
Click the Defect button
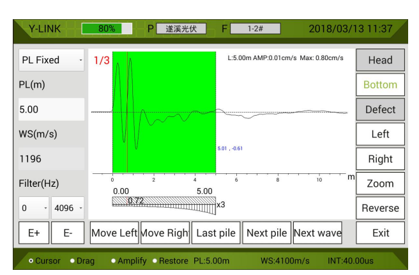pos(380,109)
